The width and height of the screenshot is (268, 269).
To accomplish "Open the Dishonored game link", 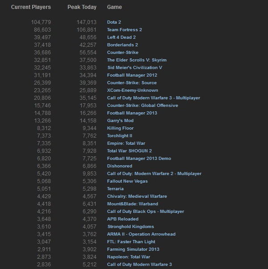I will pos(120,166).
